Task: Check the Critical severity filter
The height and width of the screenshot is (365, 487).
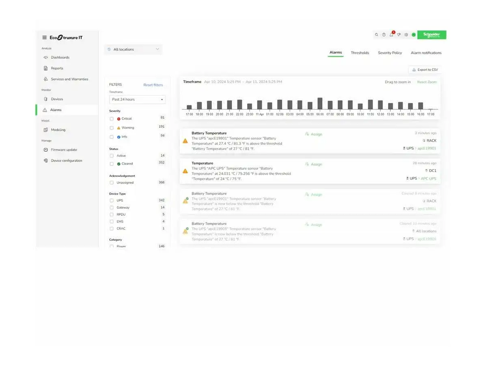Action: coord(112,119)
